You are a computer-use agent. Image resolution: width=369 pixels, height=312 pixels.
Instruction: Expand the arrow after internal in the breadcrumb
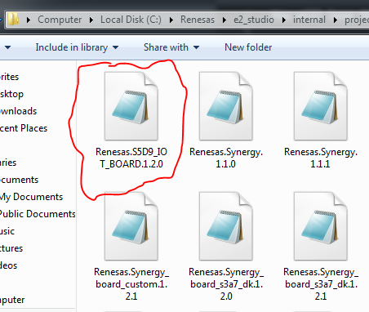click(x=336, y=20)
